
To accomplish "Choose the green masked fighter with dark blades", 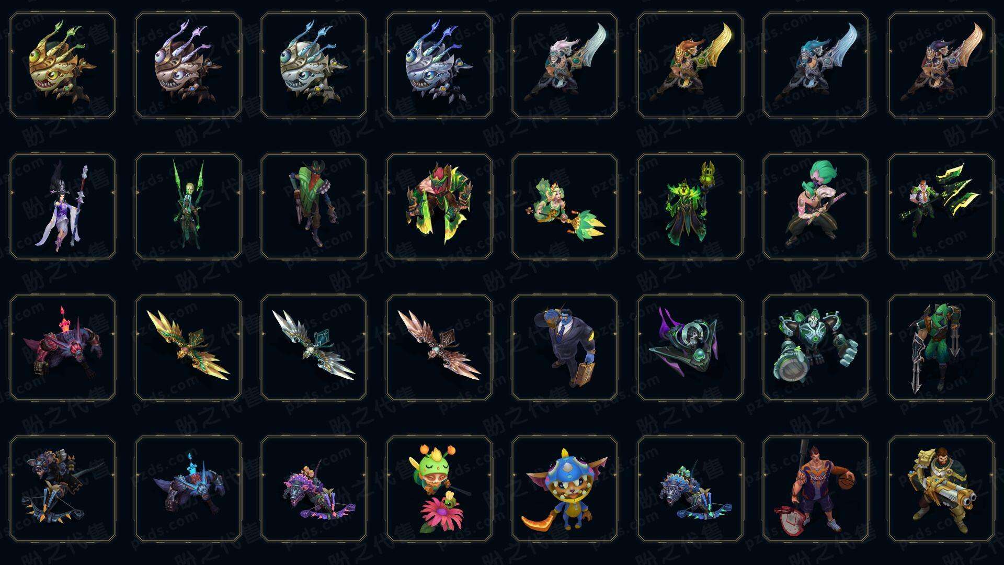I will 941,347.
